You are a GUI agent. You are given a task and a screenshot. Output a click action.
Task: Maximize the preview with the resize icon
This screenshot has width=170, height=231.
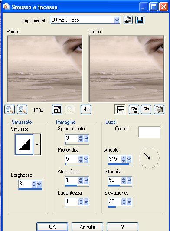[x=57, y=109]
